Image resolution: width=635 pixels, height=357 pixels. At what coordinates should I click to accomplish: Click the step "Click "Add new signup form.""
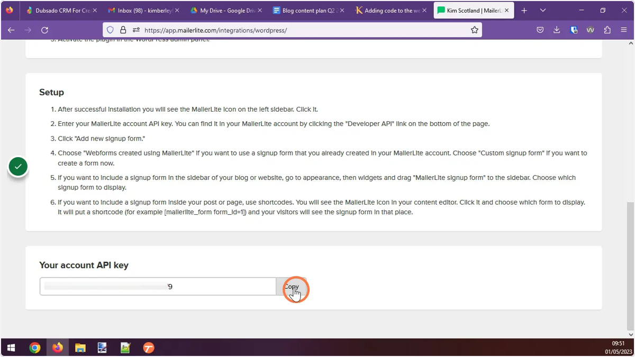click(102, 139)
